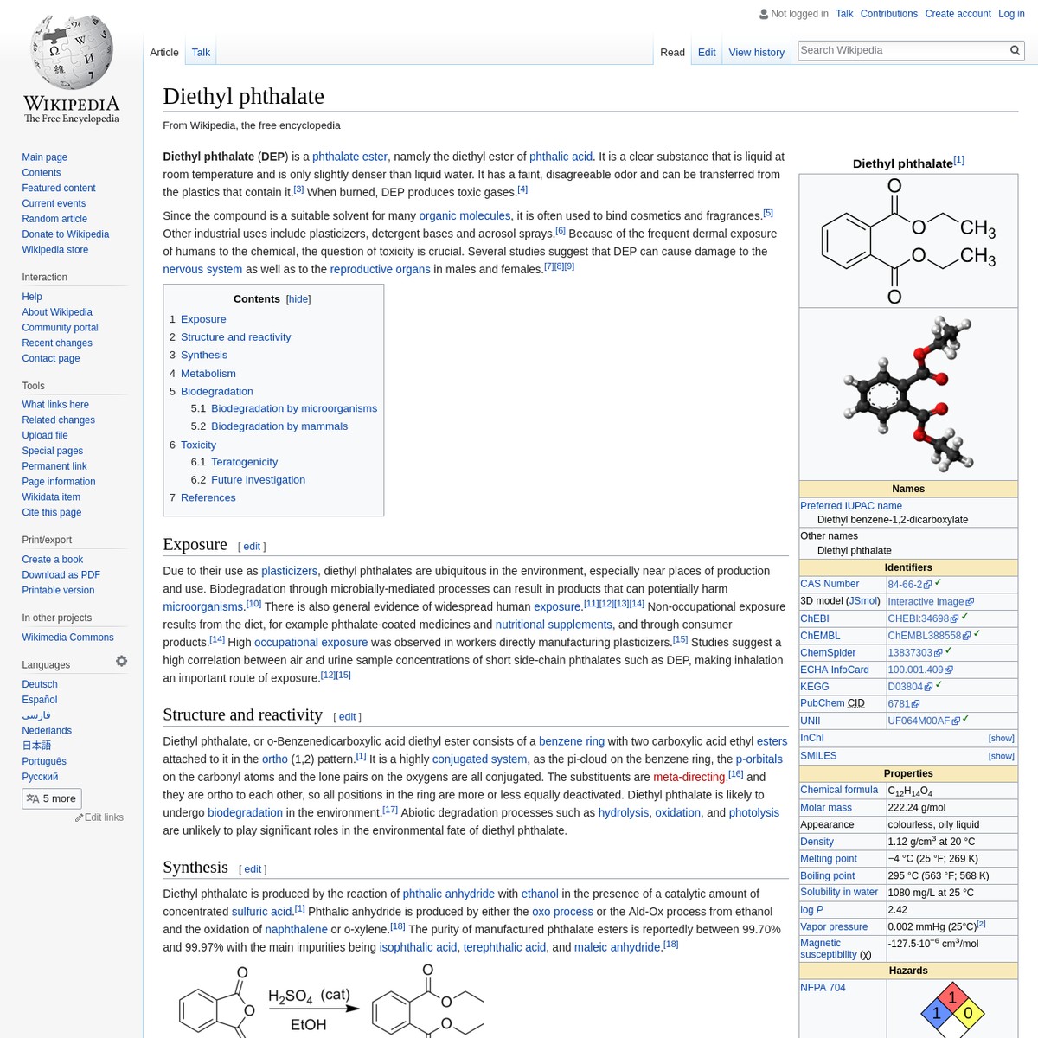The height and width of the screenshot is (1038, 1038).
Task: Edit the Exposure section
Action: [252, 547]
